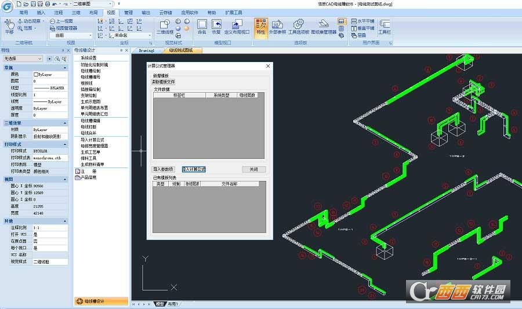Image resolution: width=522 pixels, height=309 pixels.
Task: Open the 工具选项板 tool palette gear icon
Action: [x=299, y=27]
